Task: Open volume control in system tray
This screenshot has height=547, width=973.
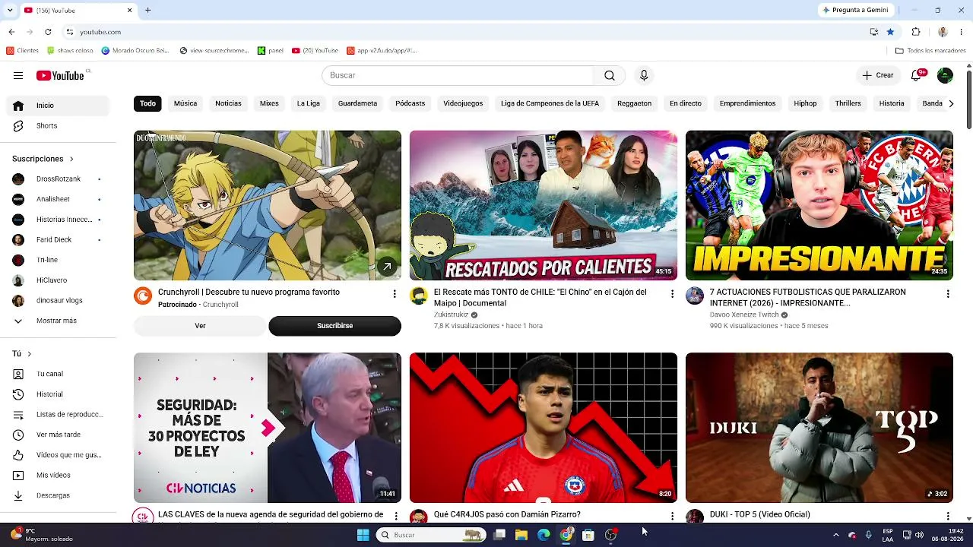Action: point(919,535)
